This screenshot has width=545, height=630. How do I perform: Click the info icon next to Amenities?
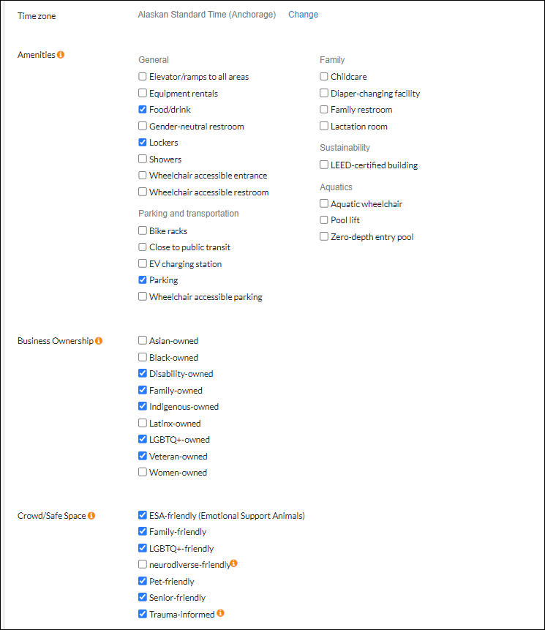61,54
